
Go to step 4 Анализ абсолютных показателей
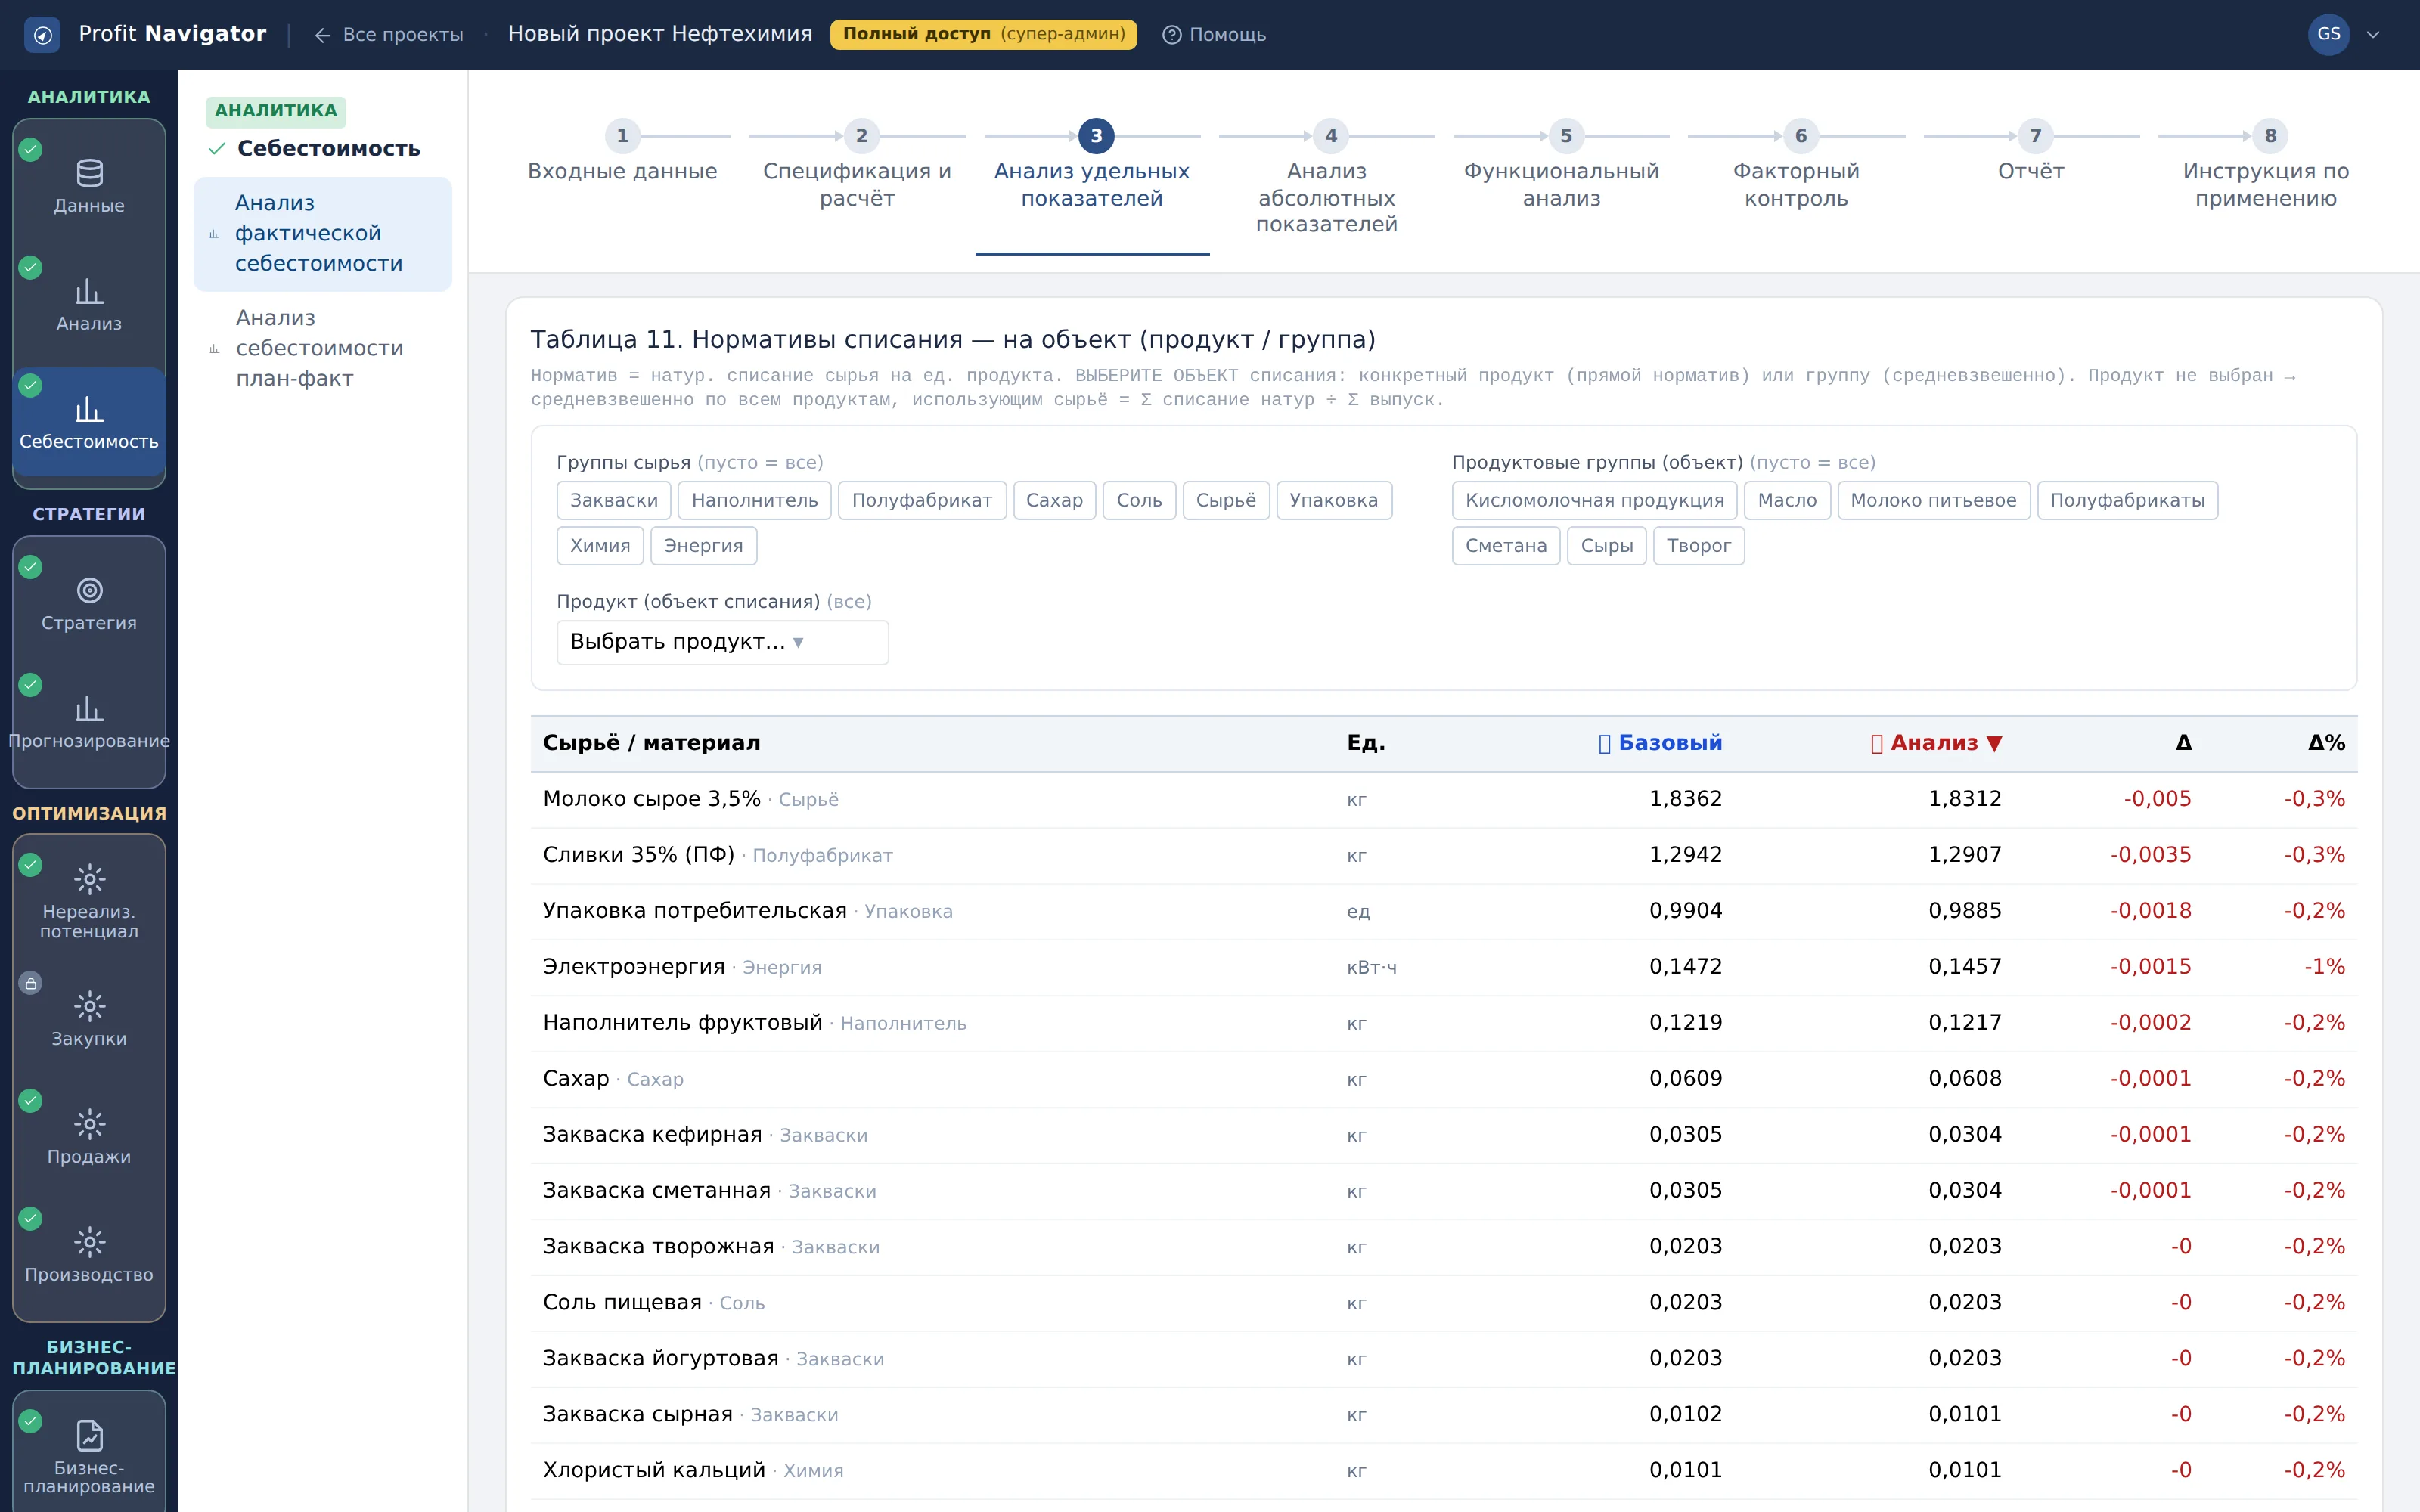tap(1327, 179)
